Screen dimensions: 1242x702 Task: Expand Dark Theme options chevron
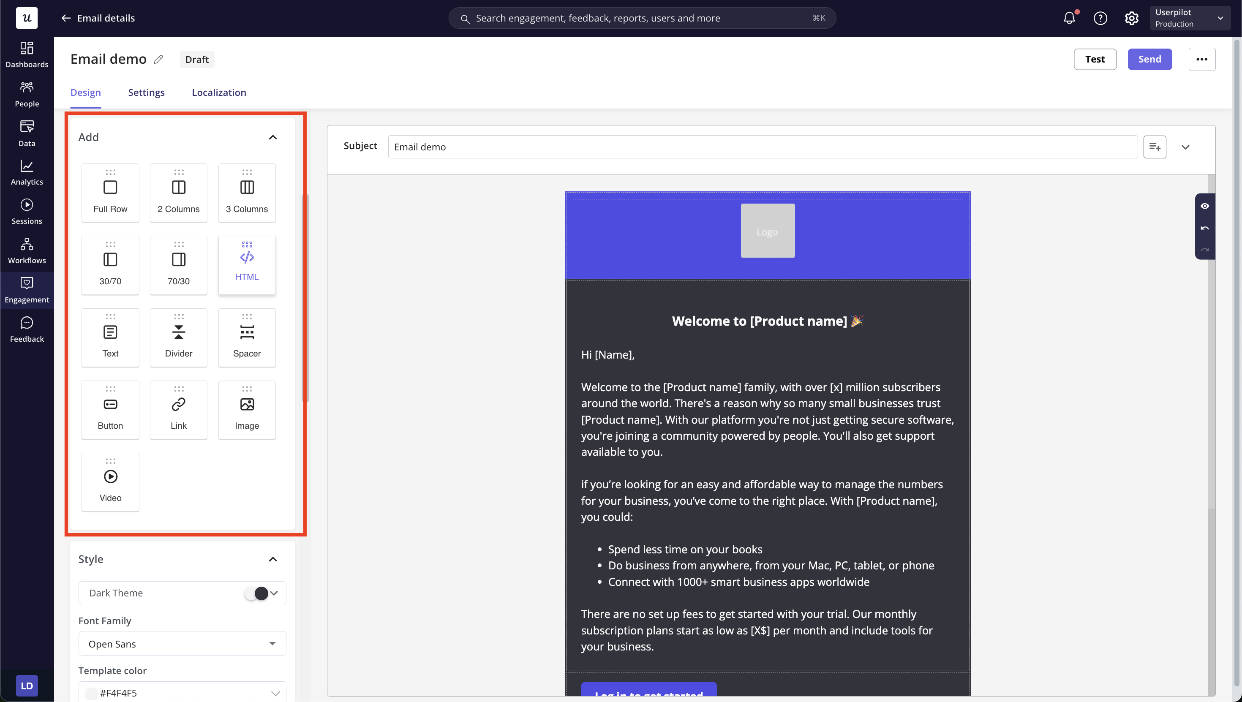(274, 593)
